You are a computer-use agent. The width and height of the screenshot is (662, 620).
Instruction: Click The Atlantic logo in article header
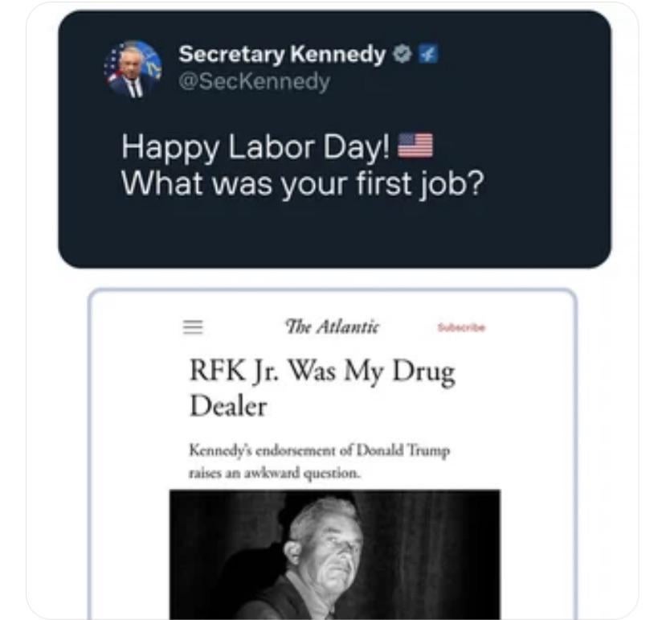tap(332, 326)
